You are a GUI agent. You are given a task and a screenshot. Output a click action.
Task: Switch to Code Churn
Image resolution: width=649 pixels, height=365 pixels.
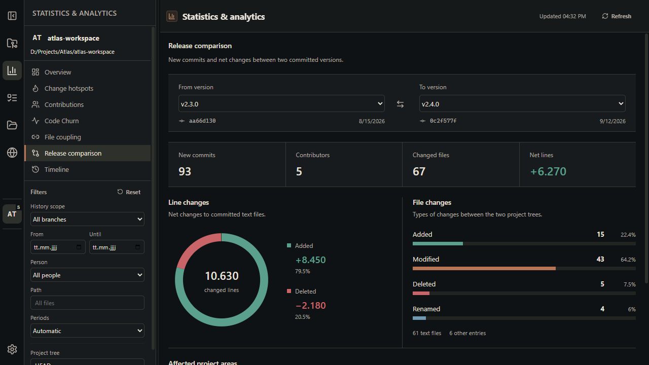87,121
